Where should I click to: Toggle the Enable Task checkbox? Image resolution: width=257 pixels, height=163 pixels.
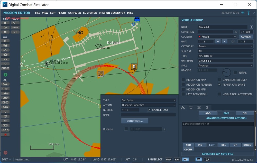click(x=149, y=110)
